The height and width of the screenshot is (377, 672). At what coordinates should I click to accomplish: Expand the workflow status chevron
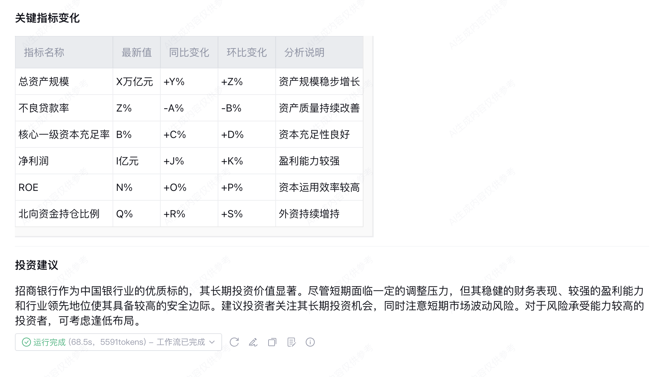pyautogui.click(x=212, y=342)
